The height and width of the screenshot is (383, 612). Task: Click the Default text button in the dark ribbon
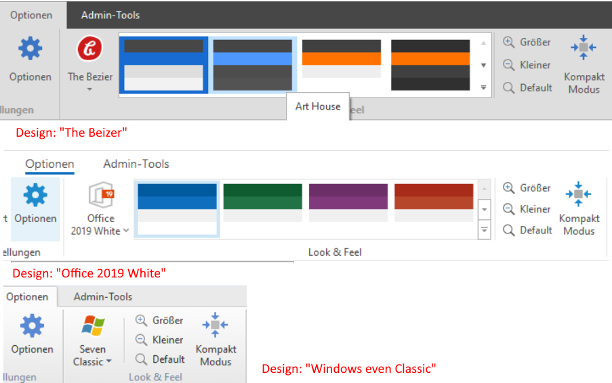click(536, 88)
